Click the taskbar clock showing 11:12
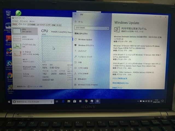Image resolution: width=175 pixels, height=131 pixels. click(x=156, y=101)
